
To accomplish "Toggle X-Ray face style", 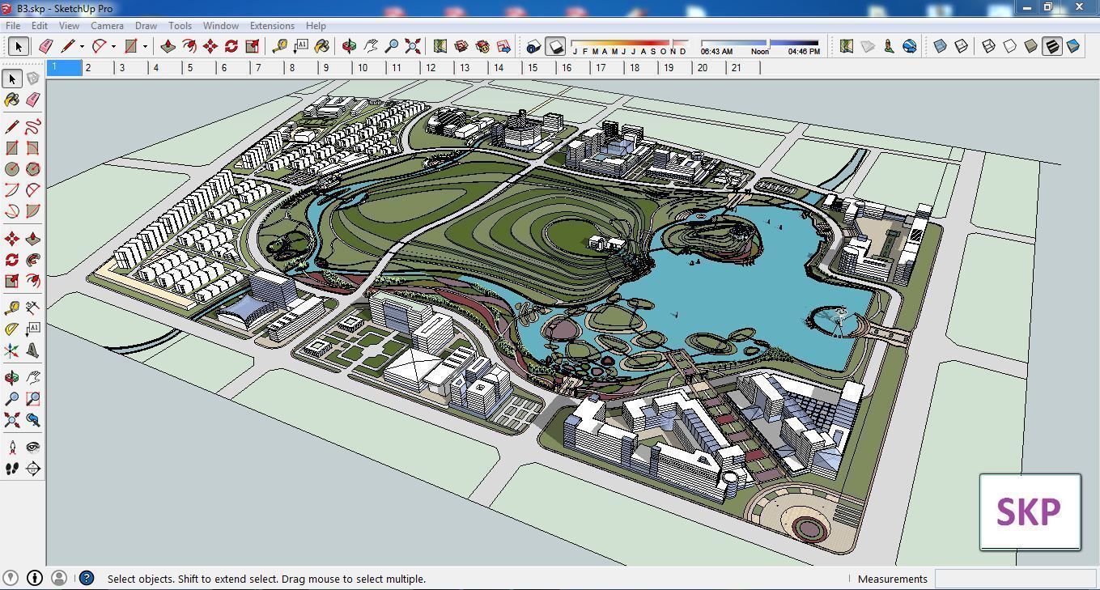I will [x=941, y=46].
